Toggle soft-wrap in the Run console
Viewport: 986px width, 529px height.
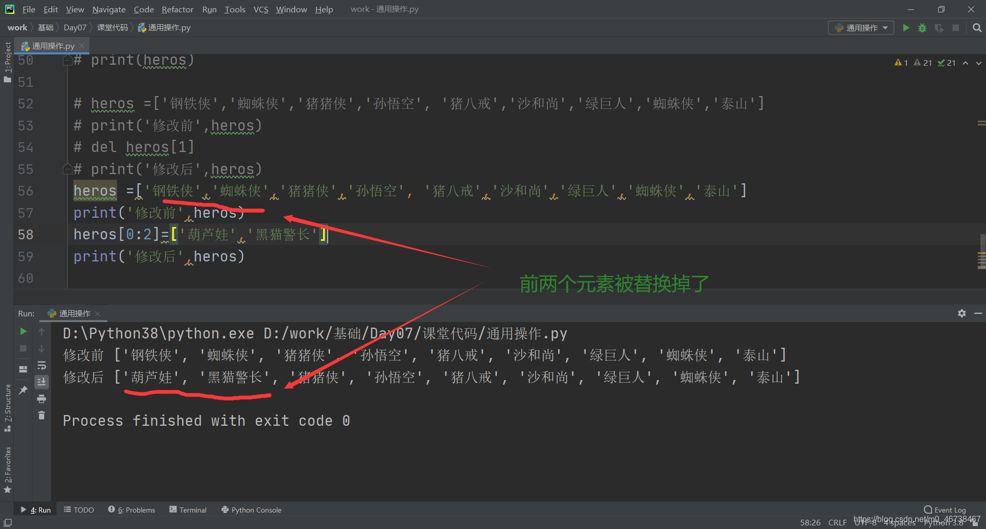tap(42, 365)
